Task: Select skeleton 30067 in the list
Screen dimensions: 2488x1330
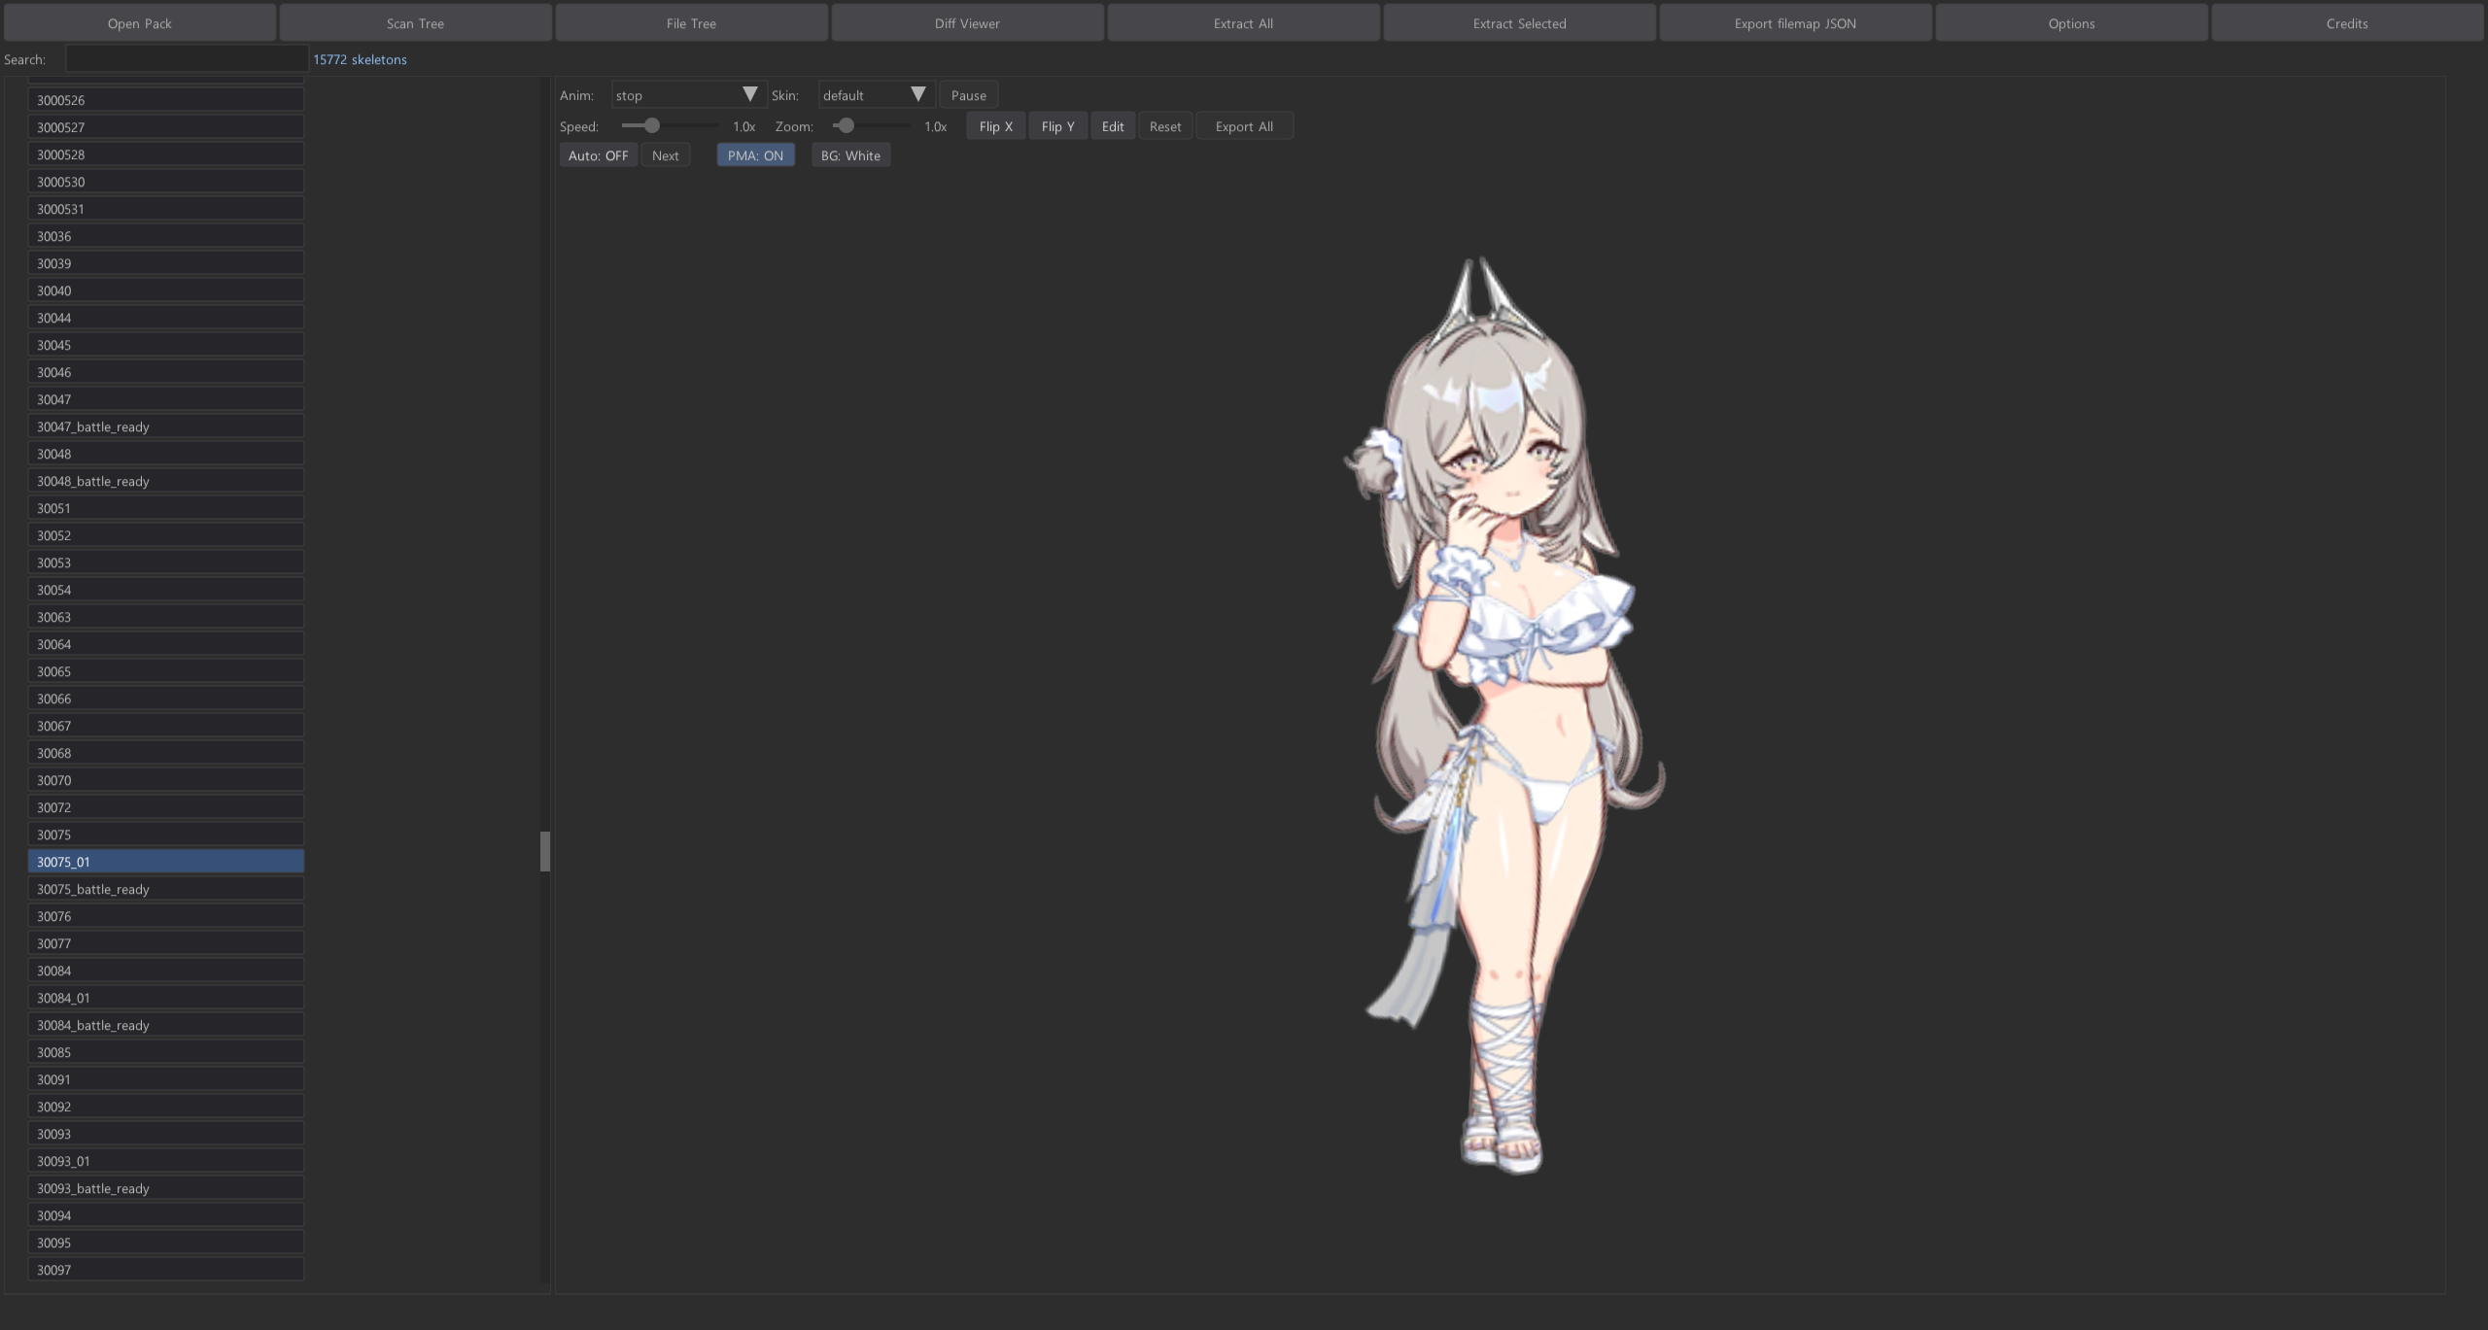Action: tap(166, 726)
